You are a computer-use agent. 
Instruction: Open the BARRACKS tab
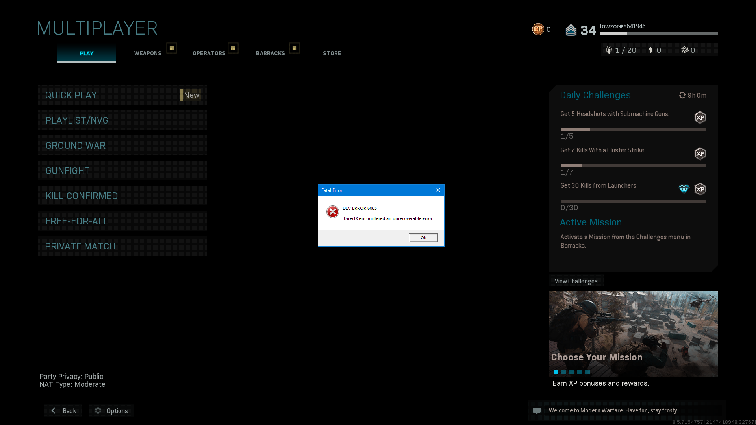click(x=271, y=53)
